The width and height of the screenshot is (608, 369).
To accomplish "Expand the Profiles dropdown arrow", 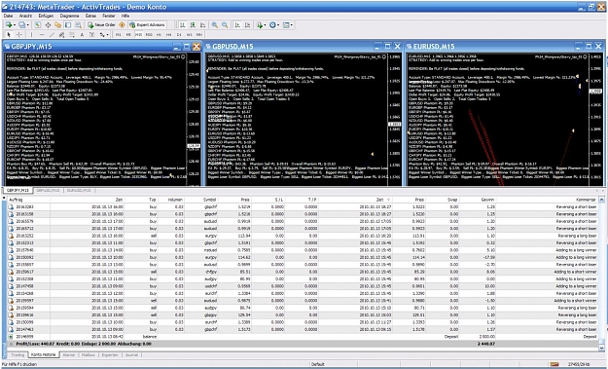I will coord(27,25).
